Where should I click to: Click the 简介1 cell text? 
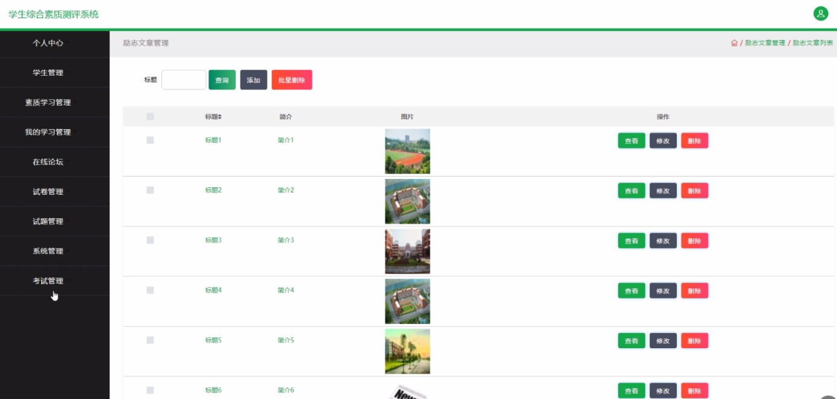286,140
